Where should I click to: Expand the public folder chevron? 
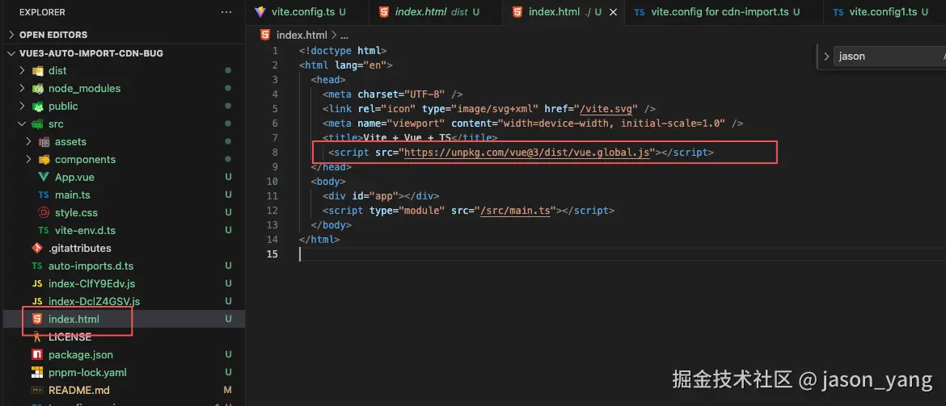coord(23,106)
